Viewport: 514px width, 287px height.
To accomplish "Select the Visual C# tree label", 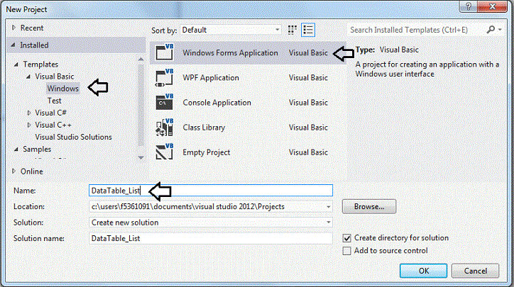I will (51, 113).
